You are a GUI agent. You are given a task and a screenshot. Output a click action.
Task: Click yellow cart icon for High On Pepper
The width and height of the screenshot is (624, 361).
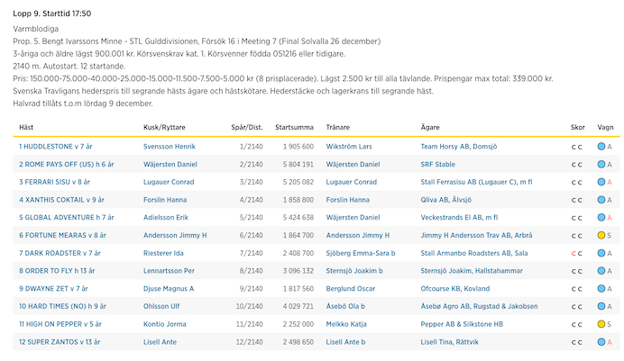(601, 324)
